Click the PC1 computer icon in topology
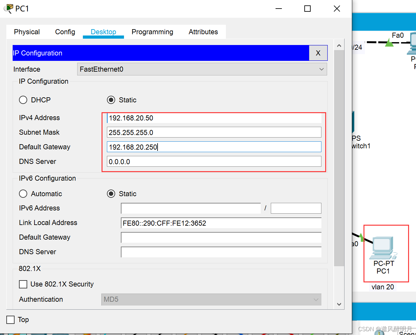416x335 pixels. 383,247
